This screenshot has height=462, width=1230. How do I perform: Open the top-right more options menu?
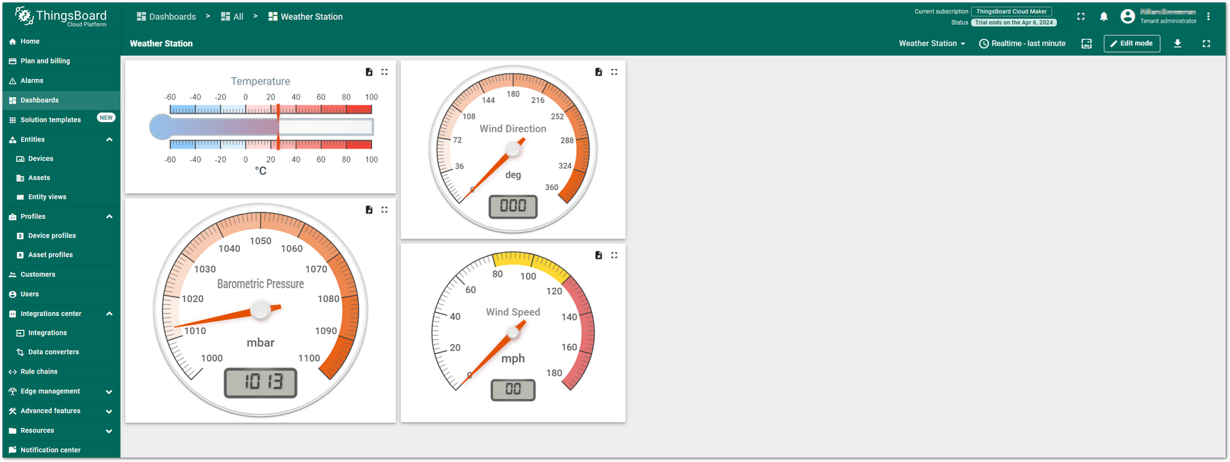1208,17
